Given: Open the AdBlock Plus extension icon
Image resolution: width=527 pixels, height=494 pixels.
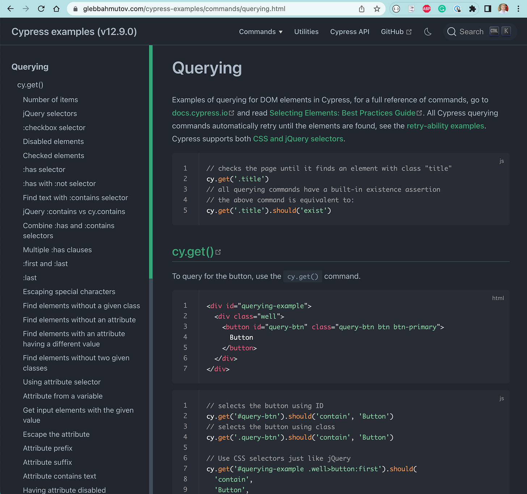Looking at the screenshot, I should pyautogui.click(x=427, y=9).
